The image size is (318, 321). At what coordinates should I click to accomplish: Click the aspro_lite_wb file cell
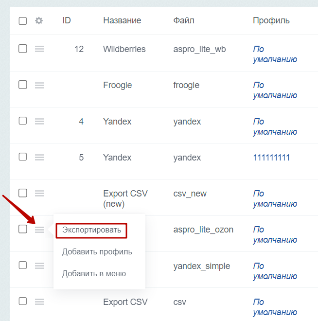point(199,49)
